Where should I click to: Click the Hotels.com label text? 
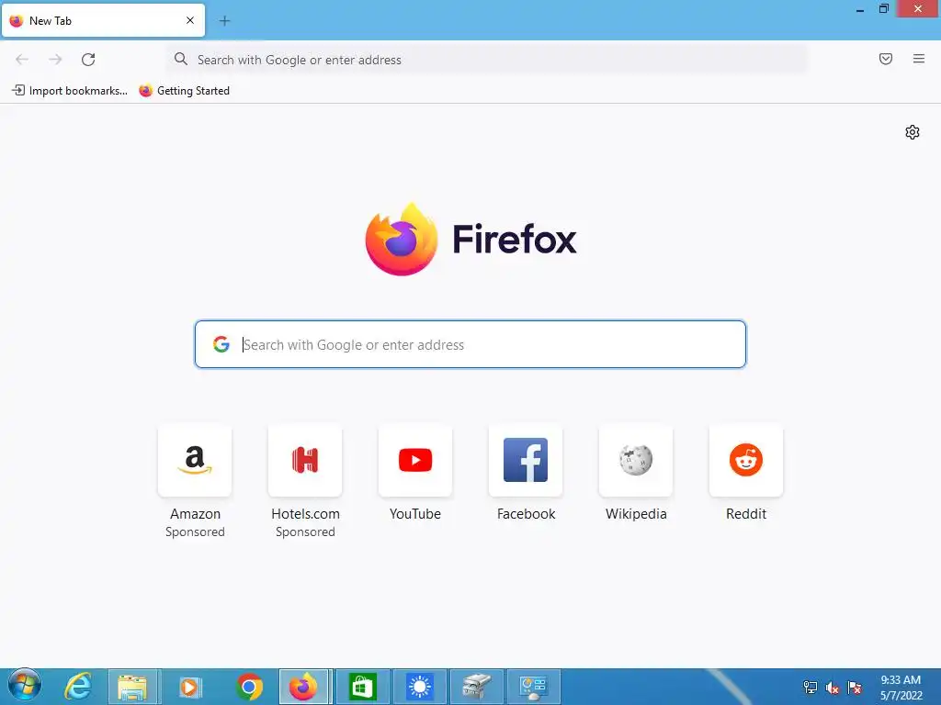pyautogui.click(x=305, y=514)
